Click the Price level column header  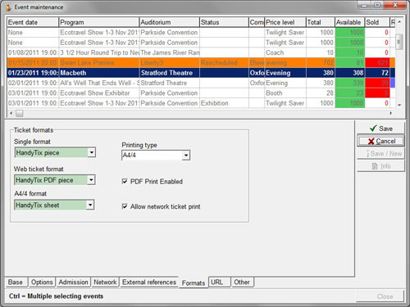[x=285, y=22]
